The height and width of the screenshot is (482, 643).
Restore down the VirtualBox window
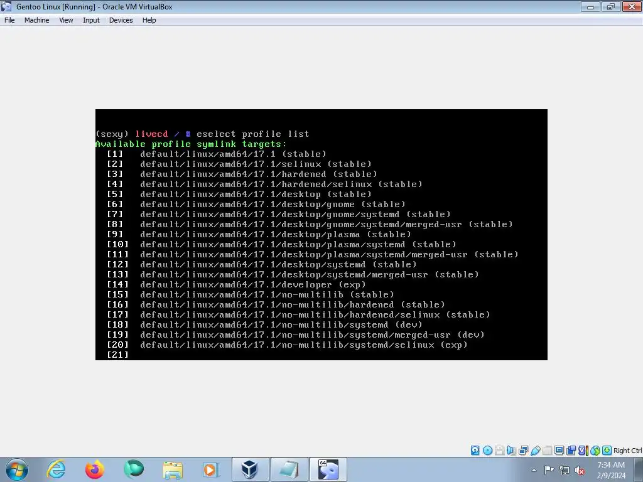click(611, 6)
